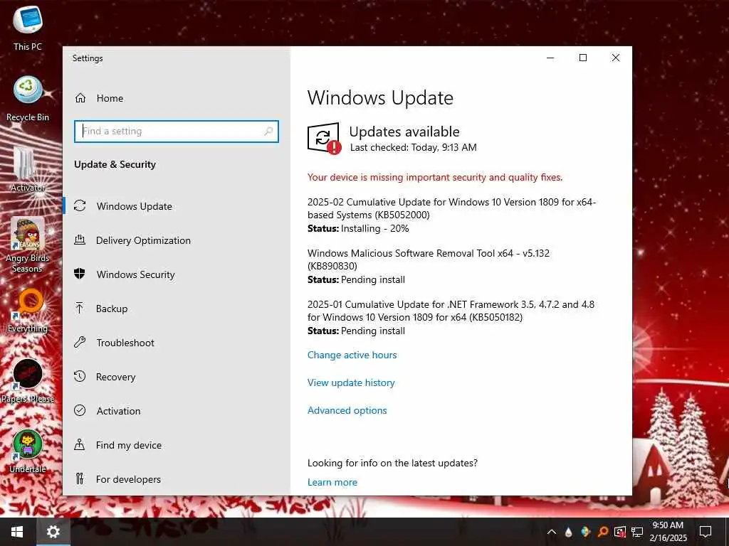Select the Undertale desktop shortcut
Viewport: 729px width, 546px height.
click(28, 451)
